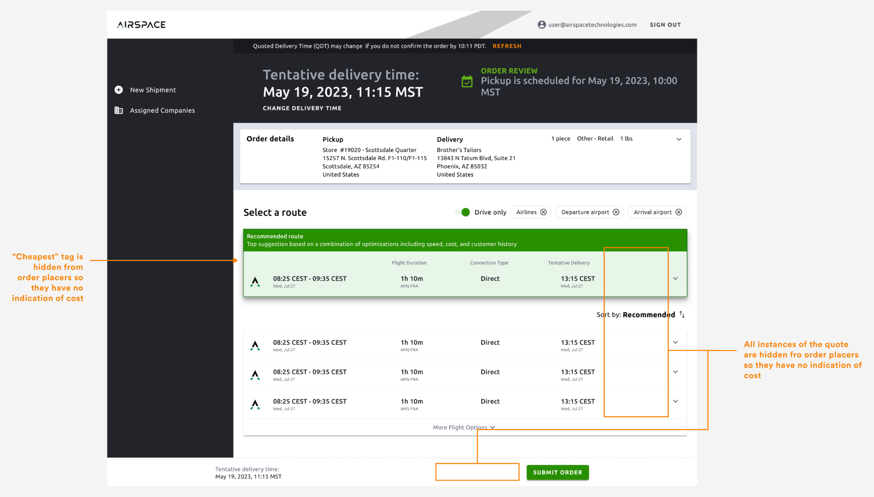
Task: Click the SIGN OUT link
Action: (665, 25)
